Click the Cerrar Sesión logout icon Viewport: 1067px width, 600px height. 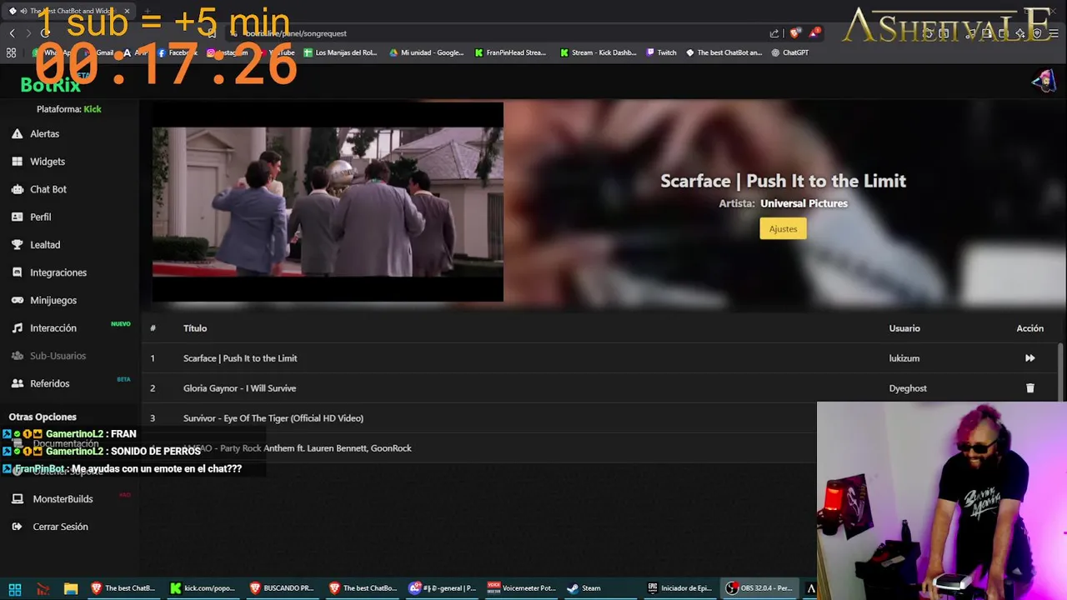(17, 527)
